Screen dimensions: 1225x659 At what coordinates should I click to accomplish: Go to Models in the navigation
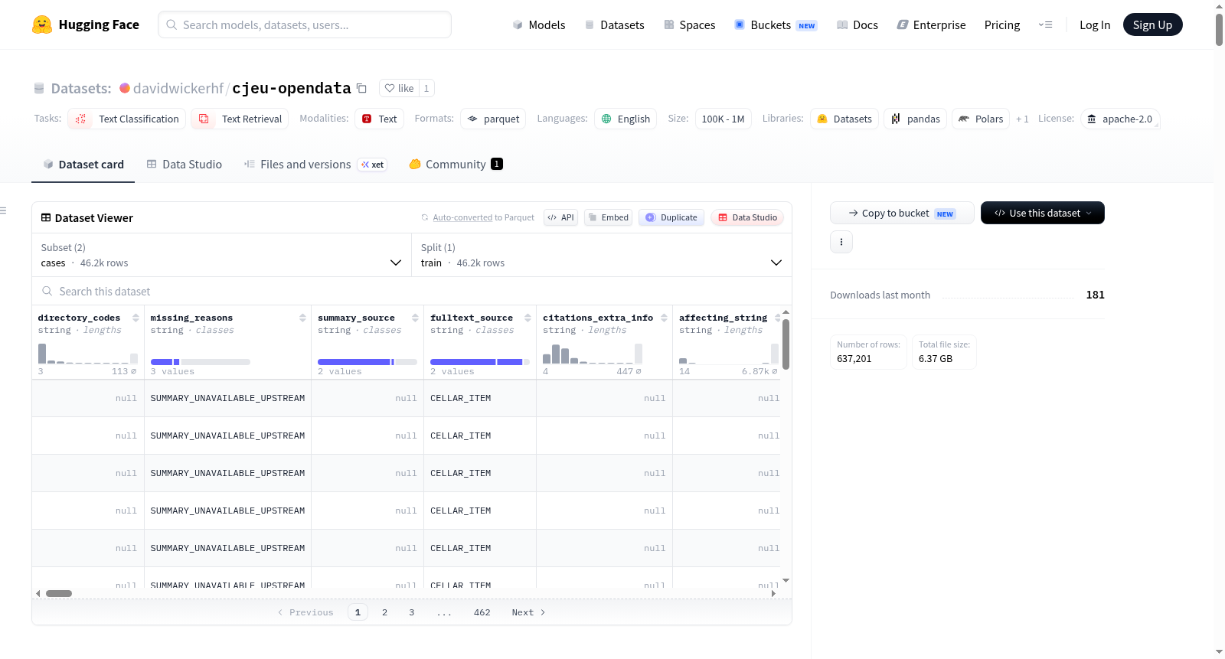539,24
